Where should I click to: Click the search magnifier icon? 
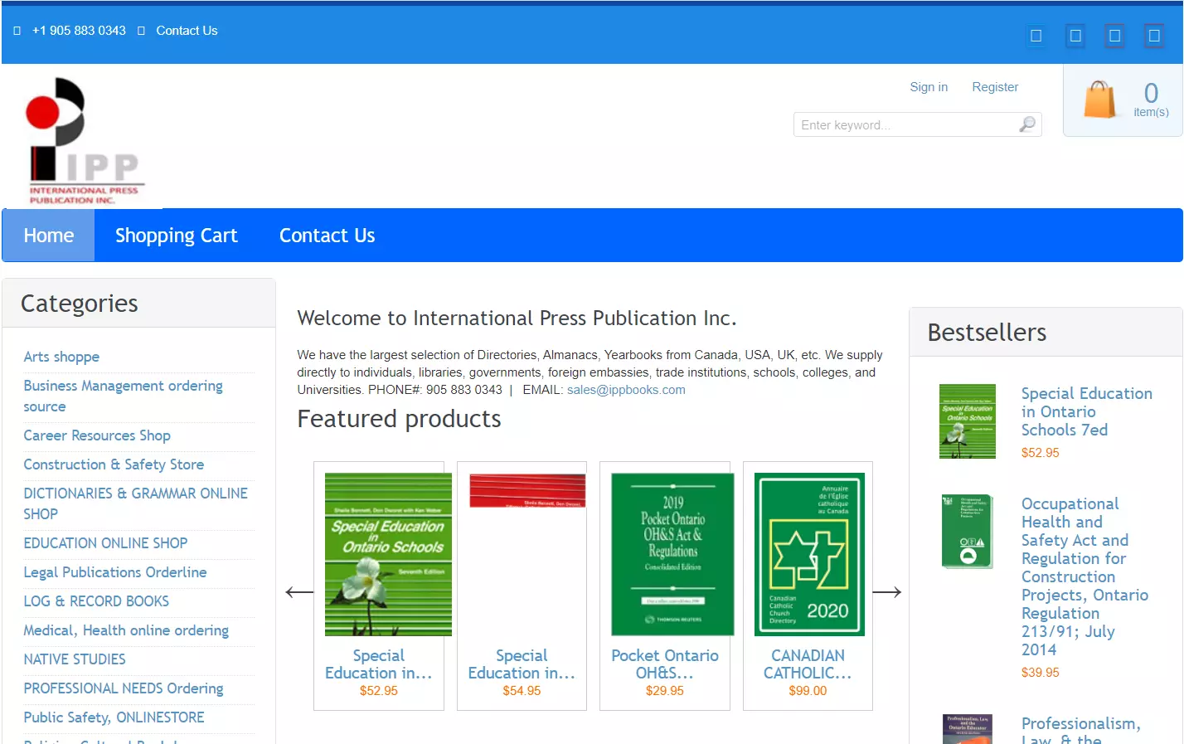point(1027,124)
